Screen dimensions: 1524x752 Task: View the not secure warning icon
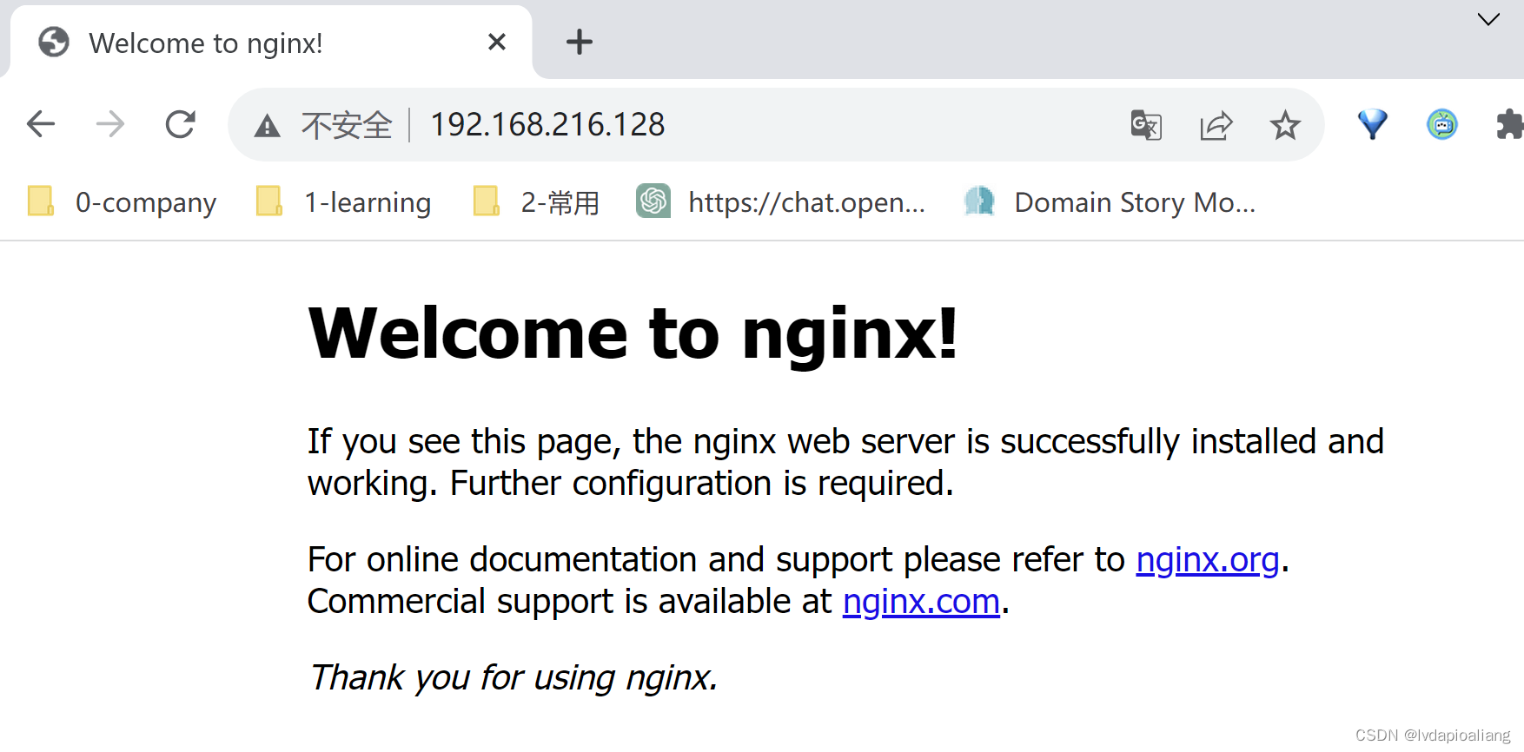pyautogui.click(x=267, y=126)
